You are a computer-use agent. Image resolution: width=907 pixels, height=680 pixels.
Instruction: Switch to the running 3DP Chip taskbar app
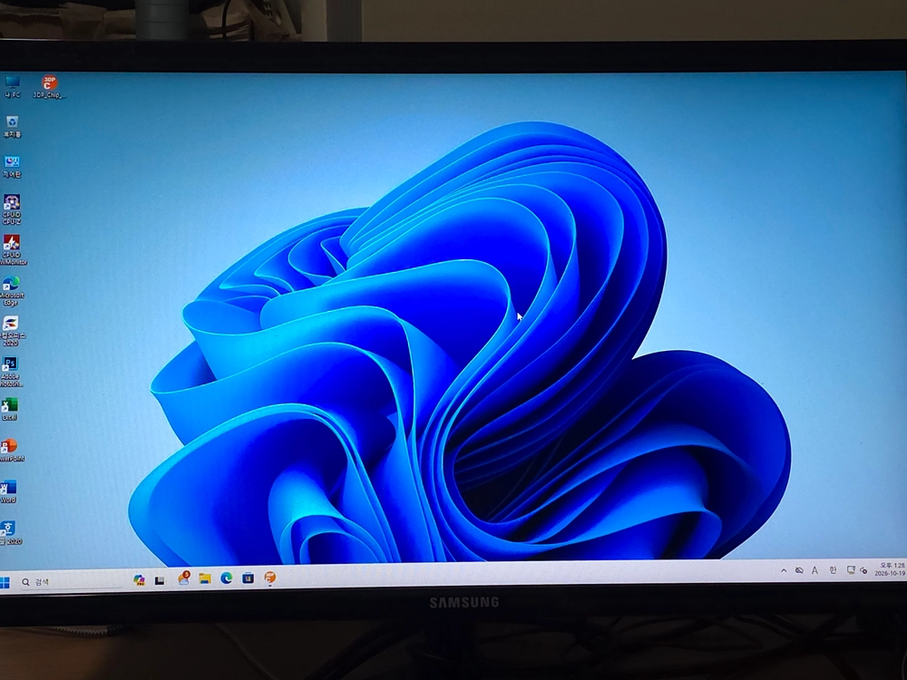[270, 577]
